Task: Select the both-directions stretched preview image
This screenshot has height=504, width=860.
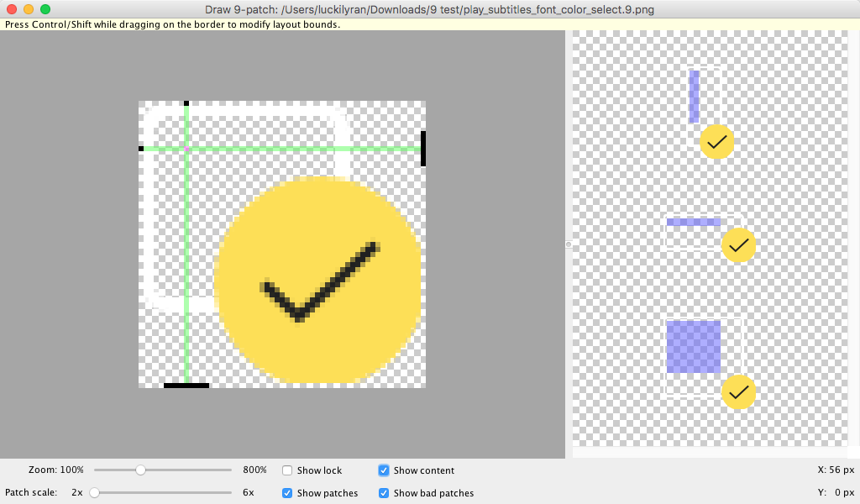Action: (x=711, y=364)
